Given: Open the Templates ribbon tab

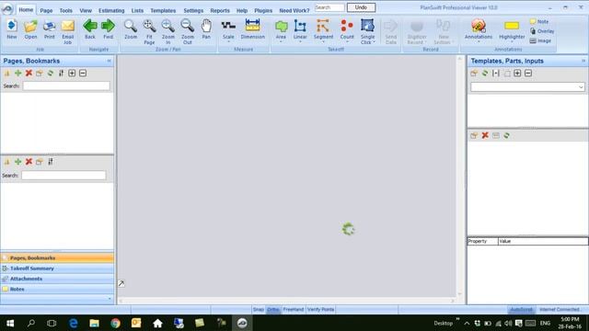Looking at the screenshot, I should (x=163, y=10).
